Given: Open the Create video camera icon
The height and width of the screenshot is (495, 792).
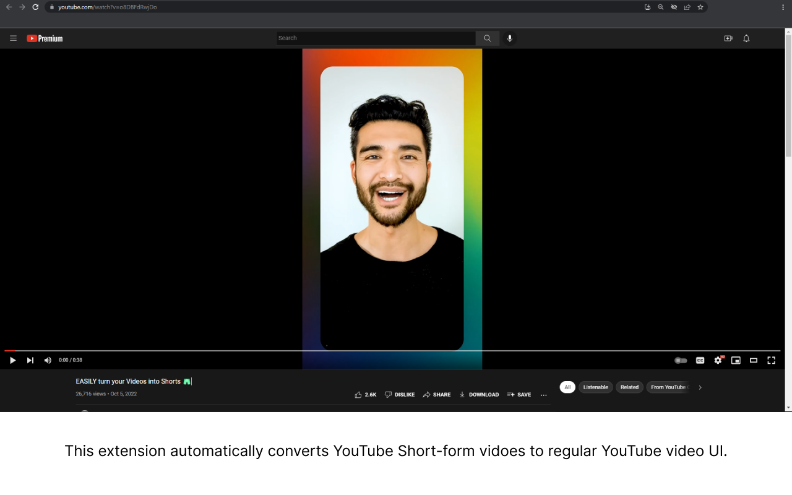Looking at the screenshot, I should 728,38.
